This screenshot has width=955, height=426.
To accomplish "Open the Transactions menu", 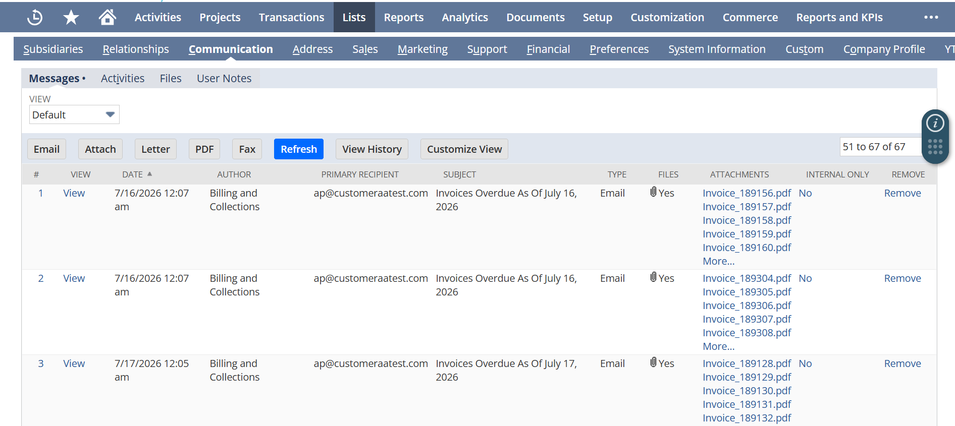I will pyautogui.click(x=292, y=17).
